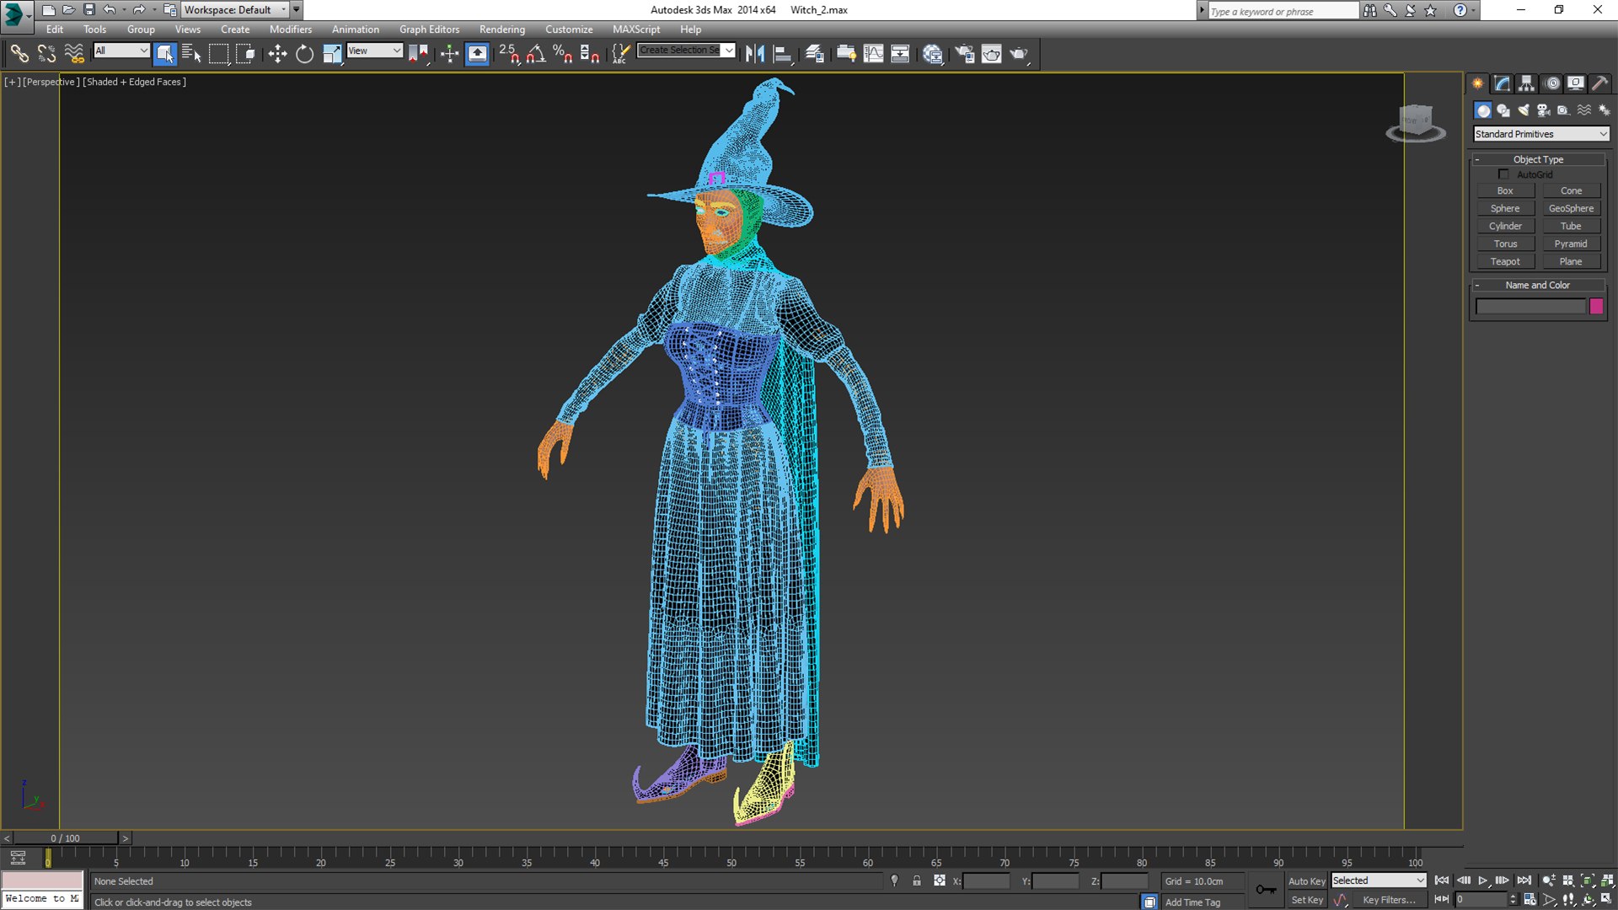The height and width of the screenshot is (910, 1618).
Task: Open application menu dropdown arrow
Action: pos(29,15)
